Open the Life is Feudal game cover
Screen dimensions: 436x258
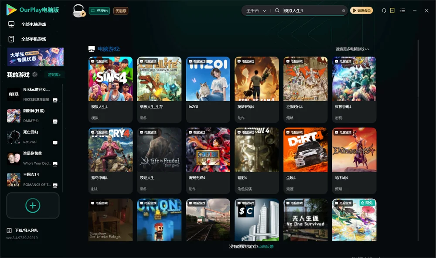point(159,150)
